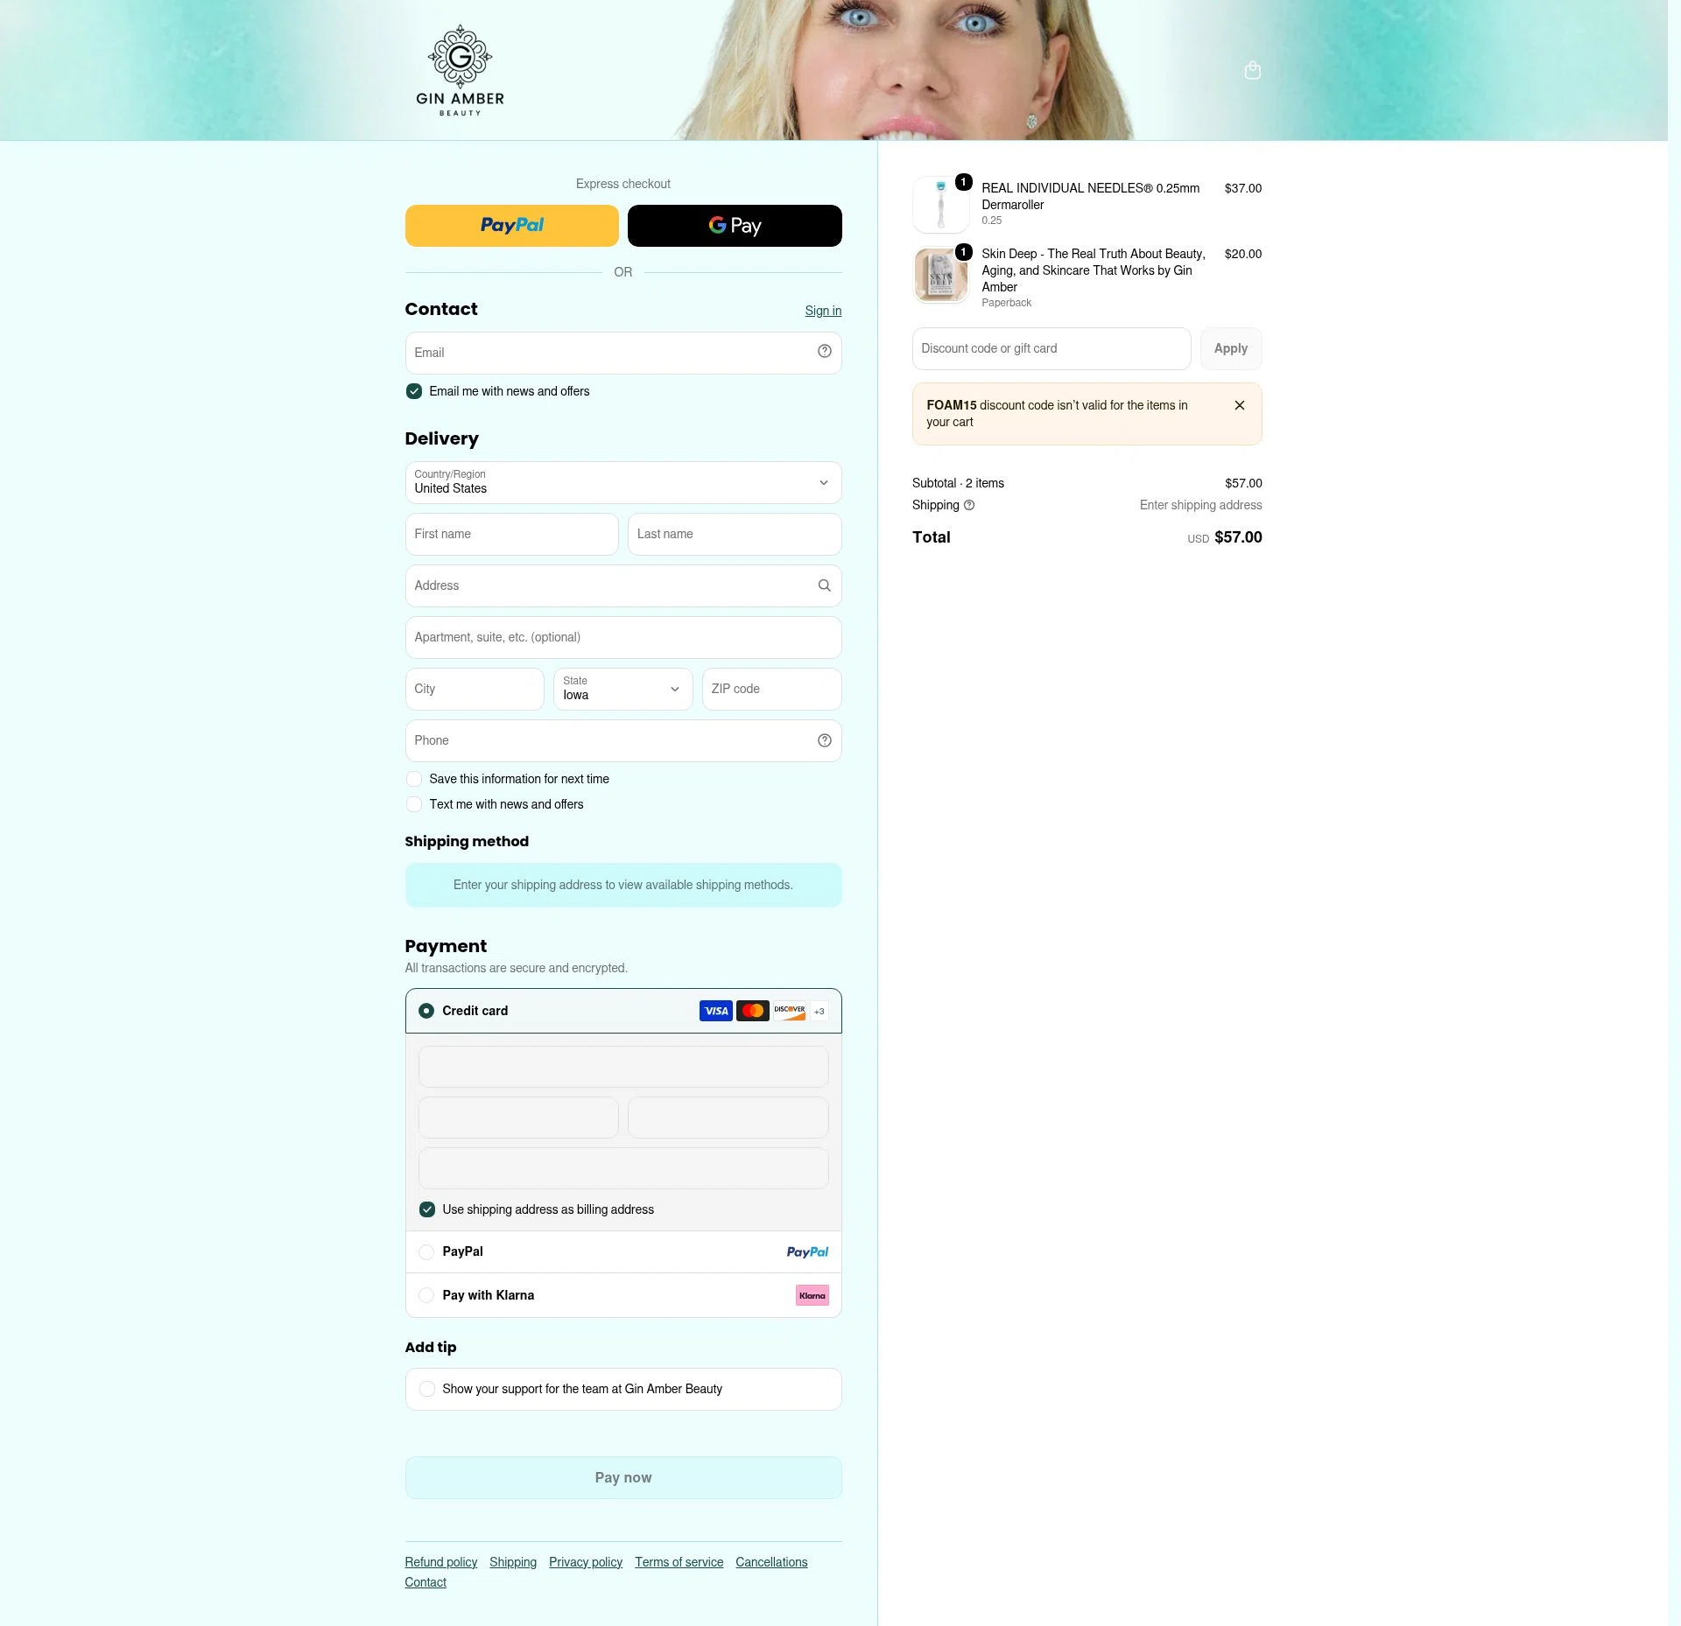
Task: Open the Country/Region dropdown
Action: (623, 483)
